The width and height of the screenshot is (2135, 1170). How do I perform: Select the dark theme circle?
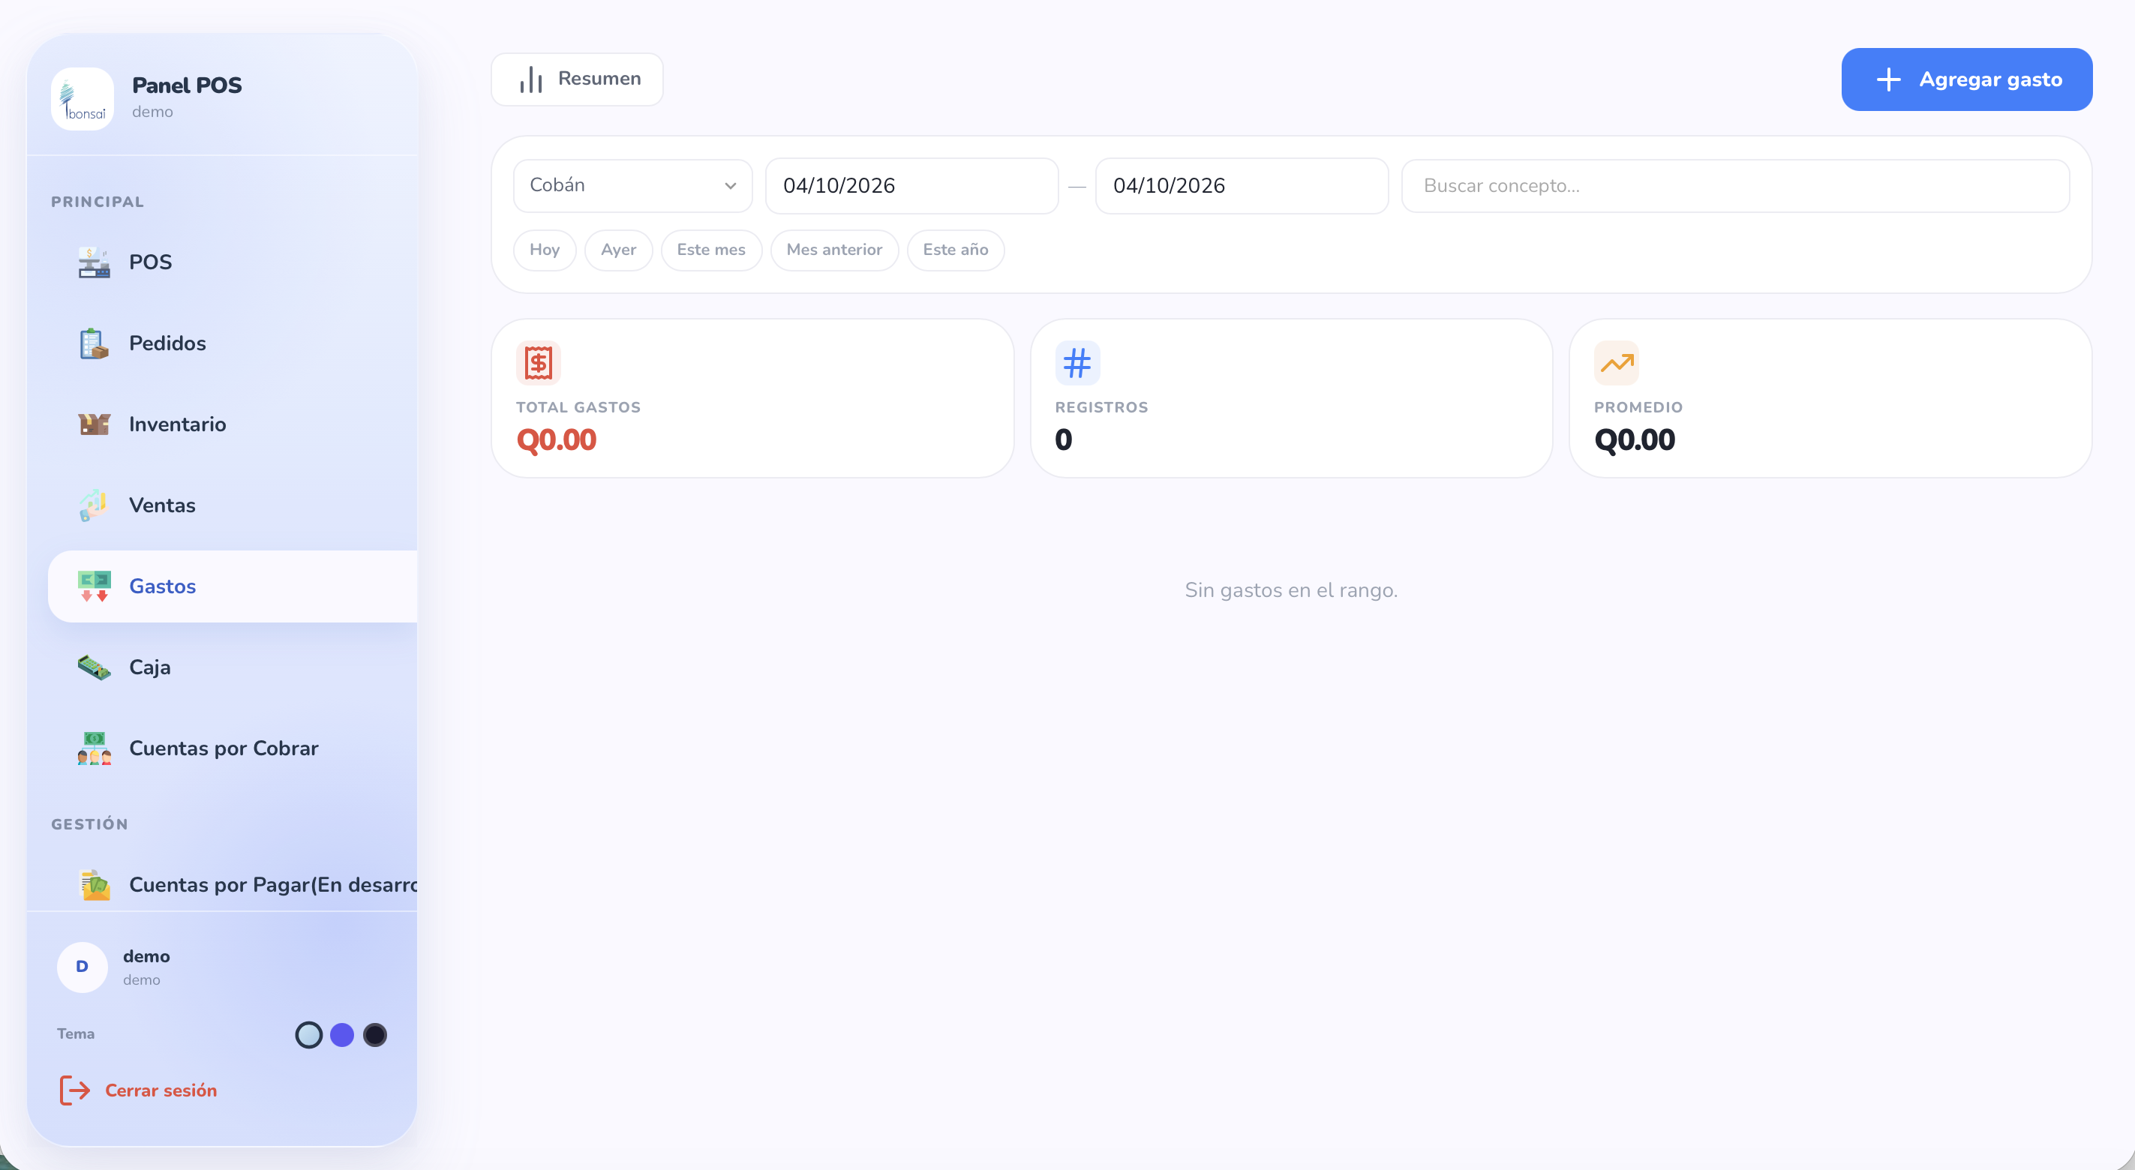click(374, 1035)
